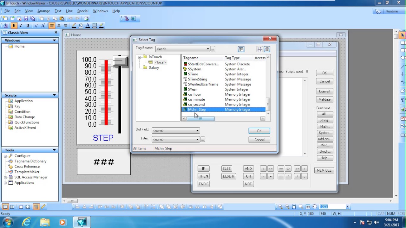Click the tag list horizontal scrollbar thumb

pos(200,119)
